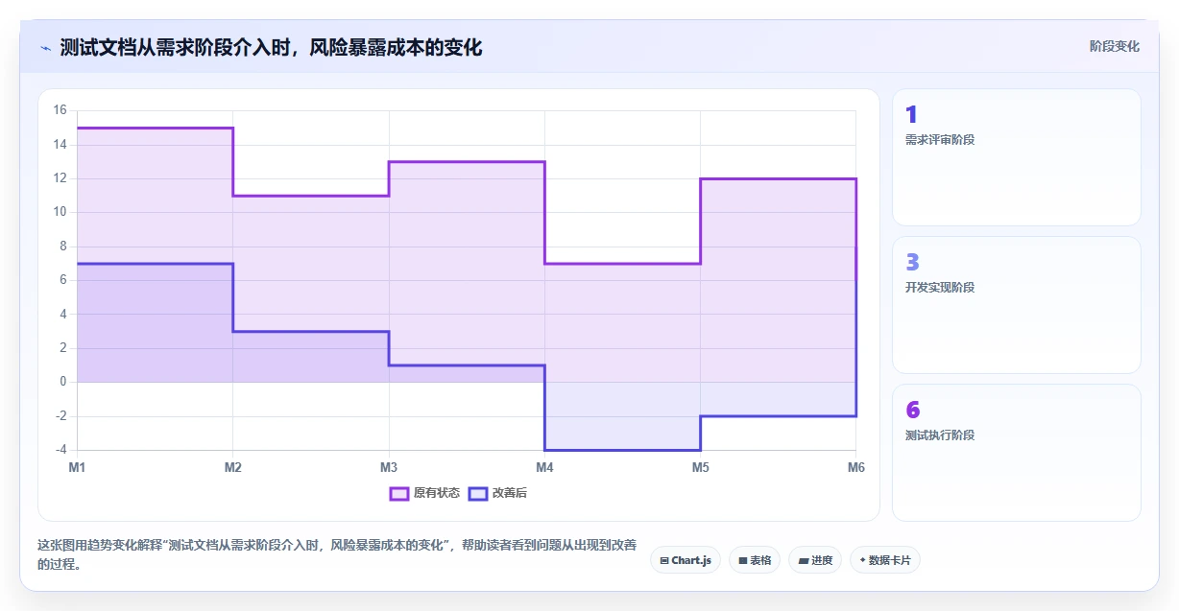This screenshot has width=1179, height=611.
Task: Select the 进度 tag chip
Action: click(x=815, y=560)
